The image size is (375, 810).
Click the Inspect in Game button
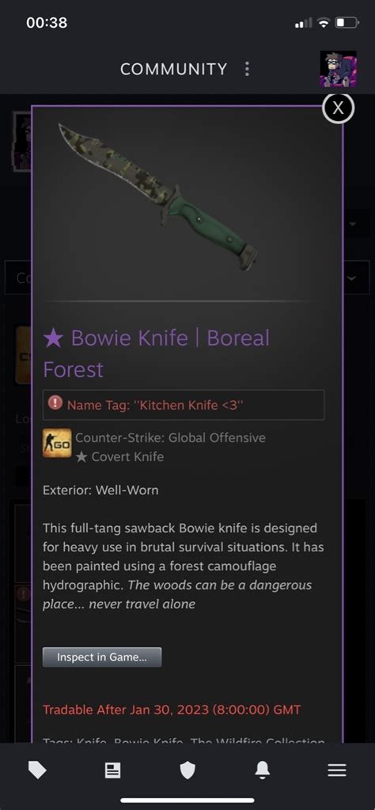pyautogui.click(x=102, y=657)
